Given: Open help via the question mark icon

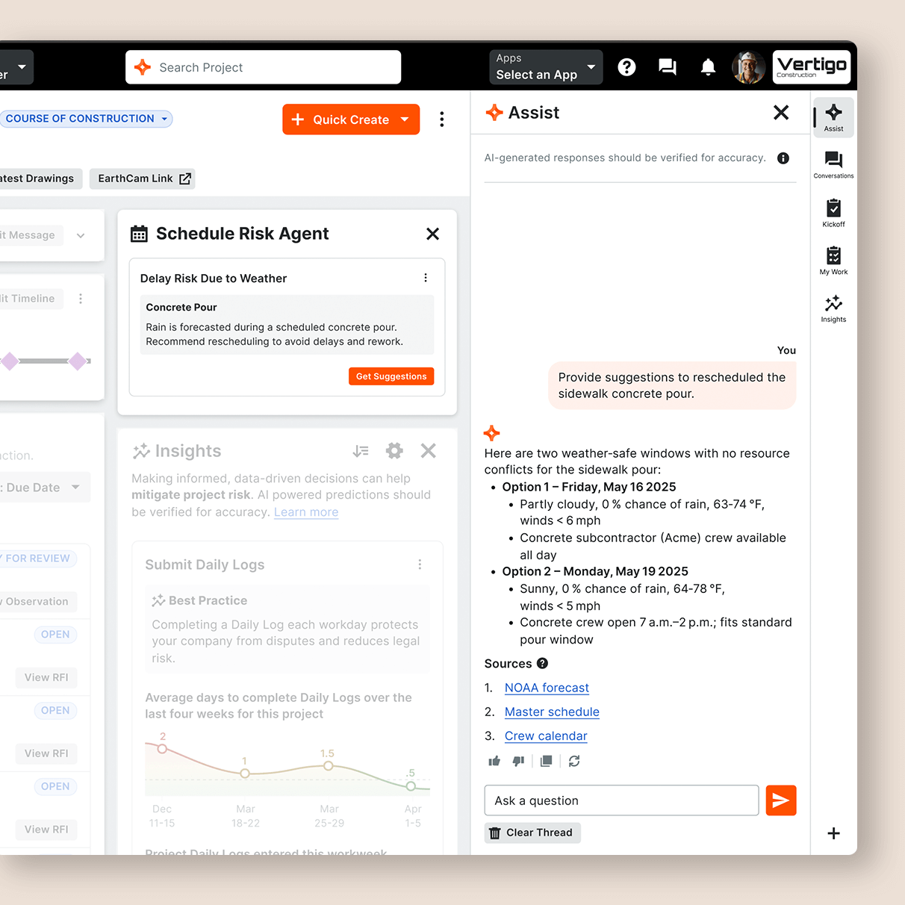Looking at the screenshot, I should click(626, 67).
